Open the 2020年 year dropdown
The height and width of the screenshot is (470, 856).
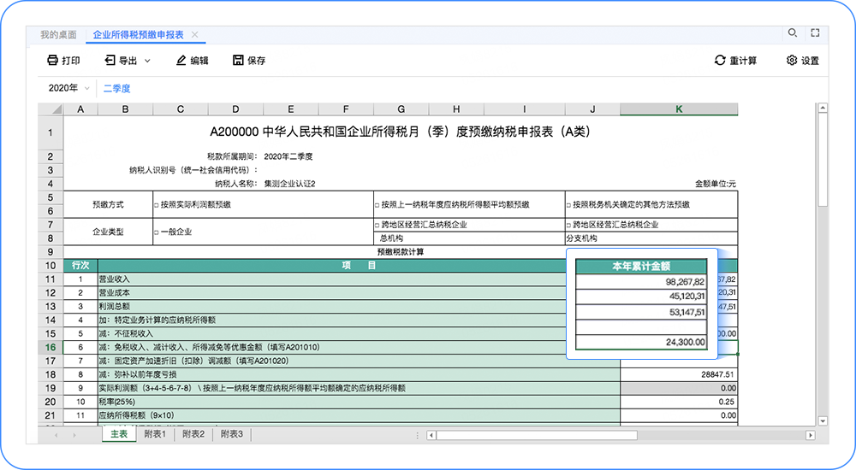[x=68, y=88]
